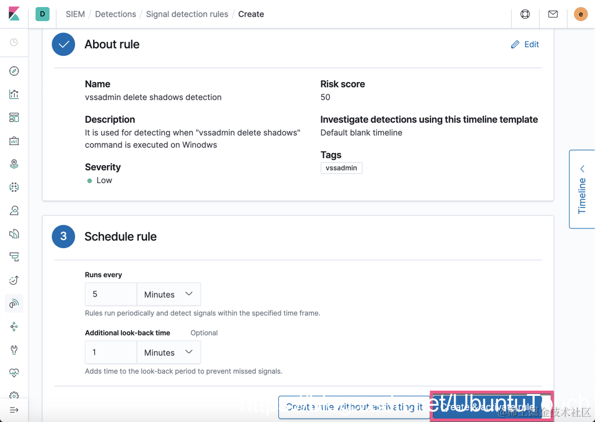
Task: Edit the About rule section
Action: tap(525, 44)
